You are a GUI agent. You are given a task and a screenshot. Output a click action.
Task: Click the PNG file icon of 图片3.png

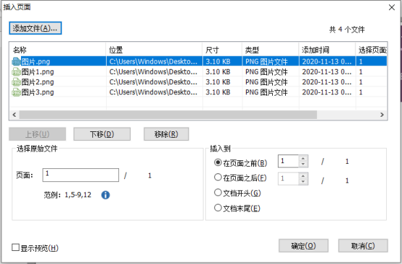point(16,92)
